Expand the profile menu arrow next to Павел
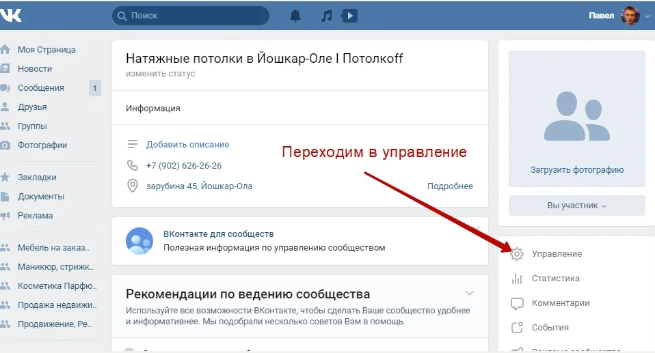The width and height of the screenshot is (655, 353). (647, 16)
